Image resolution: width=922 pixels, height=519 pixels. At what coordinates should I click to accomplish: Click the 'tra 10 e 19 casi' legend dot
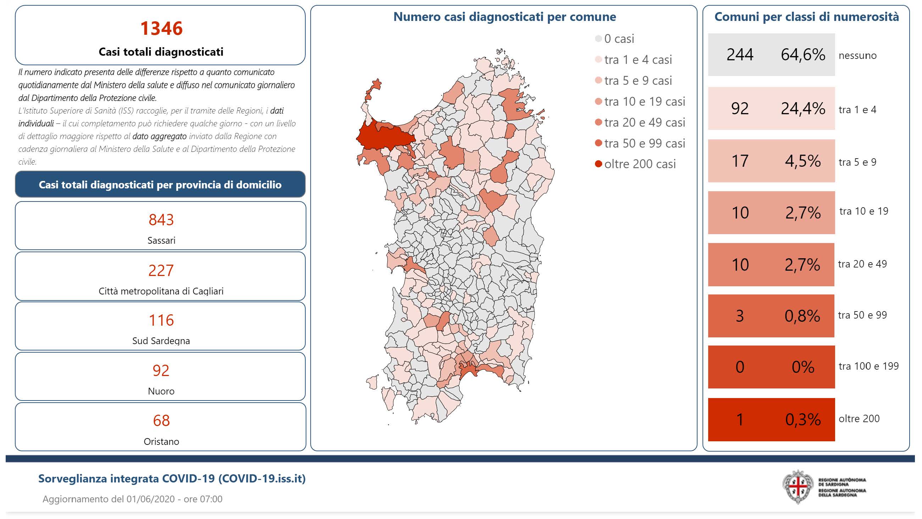[598, 101]
